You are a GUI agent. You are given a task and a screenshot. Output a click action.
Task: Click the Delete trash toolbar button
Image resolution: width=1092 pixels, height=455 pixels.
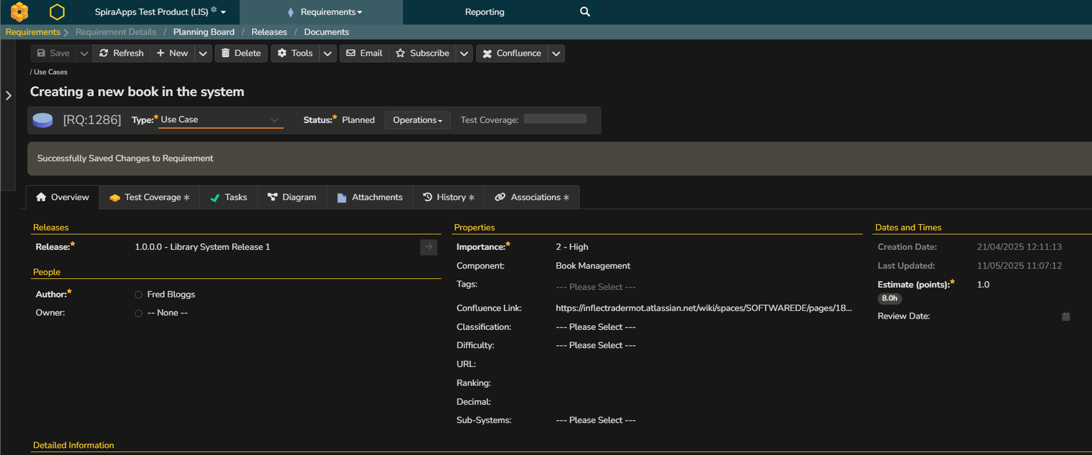pyautogui.click(x=241, y=53)
